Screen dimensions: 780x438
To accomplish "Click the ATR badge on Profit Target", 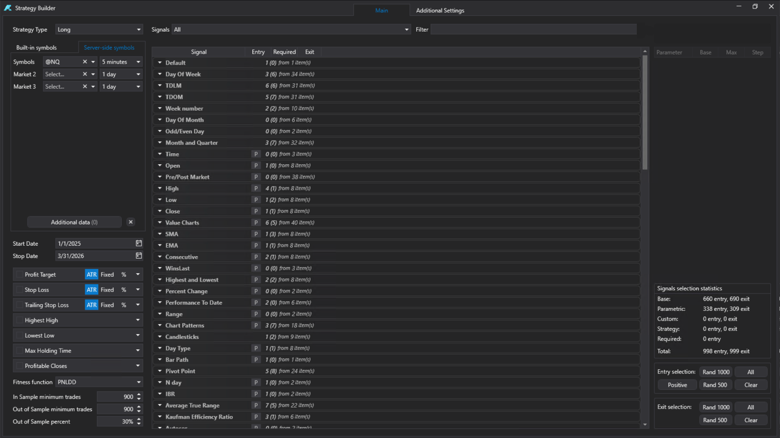I will point(91,274).
